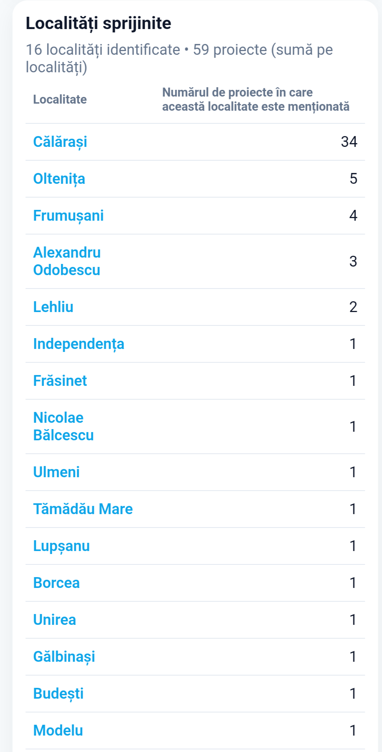Screen dimensions: 382x752
Task: Click the Lehliu locality link
Action: (53, 307)
